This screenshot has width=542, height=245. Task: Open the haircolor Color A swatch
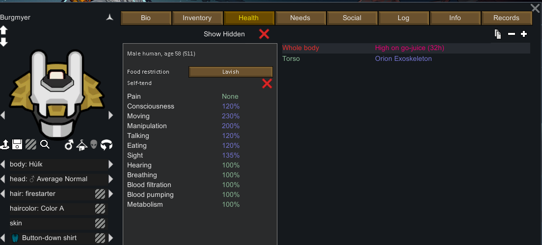tap(100, 209)
